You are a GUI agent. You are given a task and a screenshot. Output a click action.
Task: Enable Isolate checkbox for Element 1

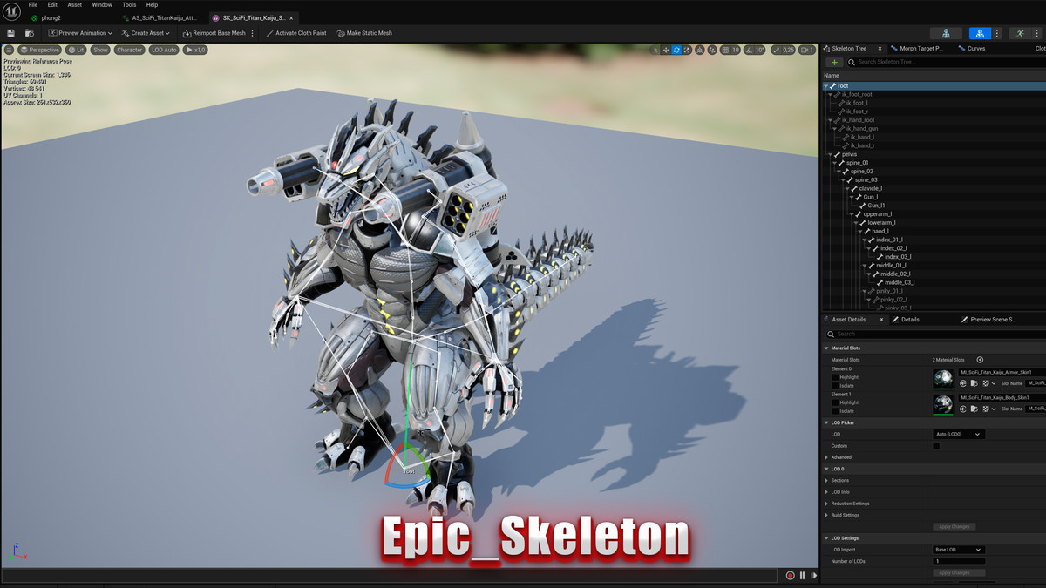coord(835,410)
